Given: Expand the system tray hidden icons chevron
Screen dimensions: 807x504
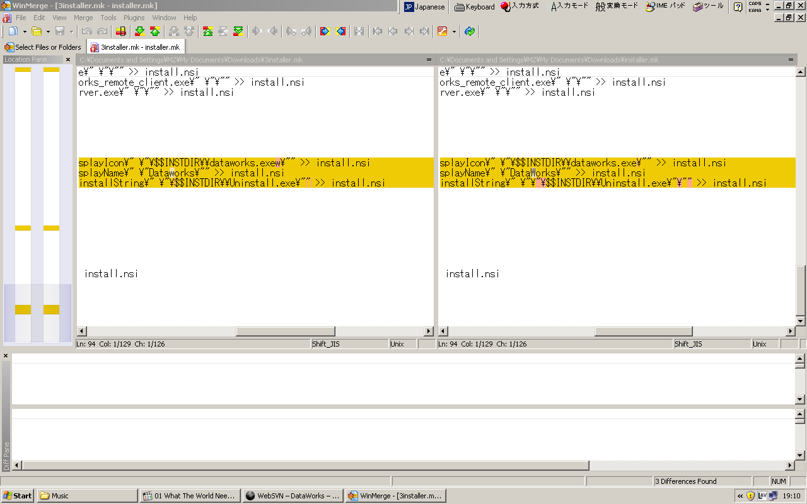Looking at the screenshot, I should pos(740,496).
